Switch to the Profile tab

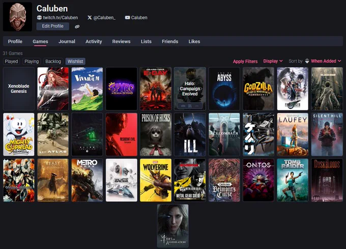click(15, 42)
